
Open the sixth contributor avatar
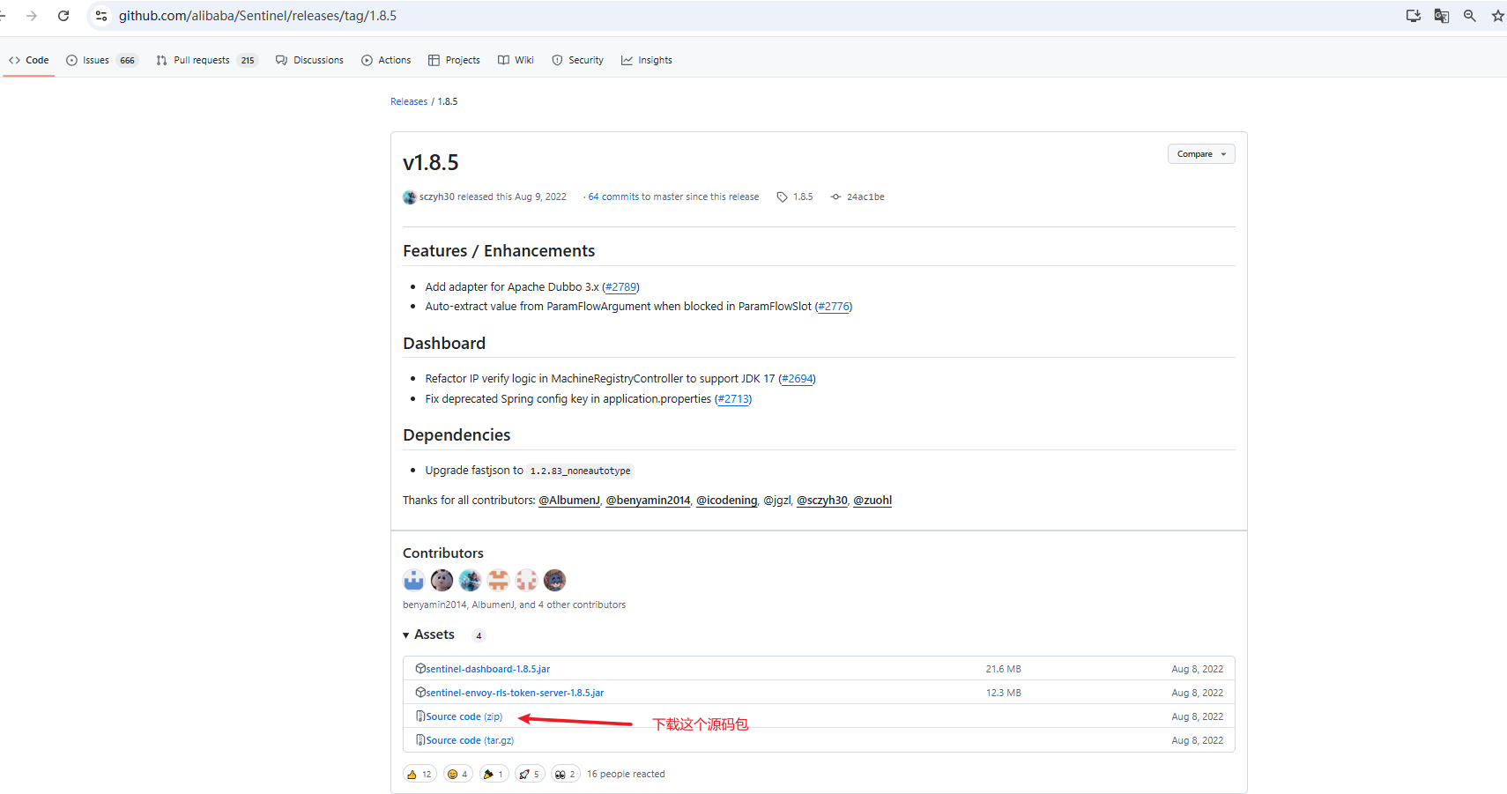click(x=554, y=580)
